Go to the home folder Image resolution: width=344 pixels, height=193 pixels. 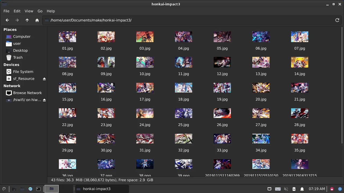[37, 20]
